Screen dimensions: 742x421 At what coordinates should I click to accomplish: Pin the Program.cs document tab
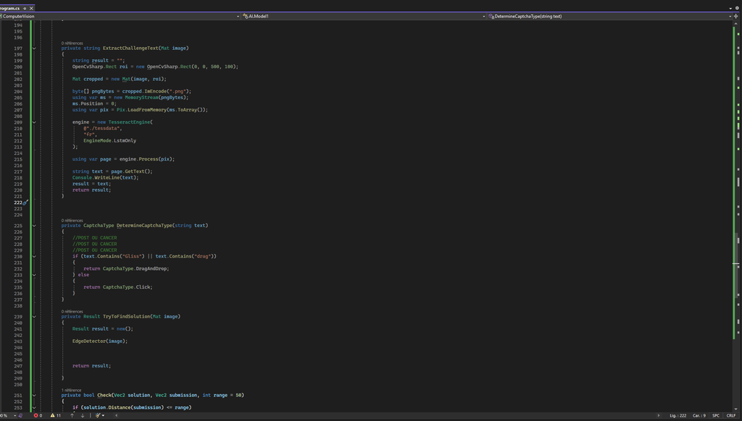(25, 8)
